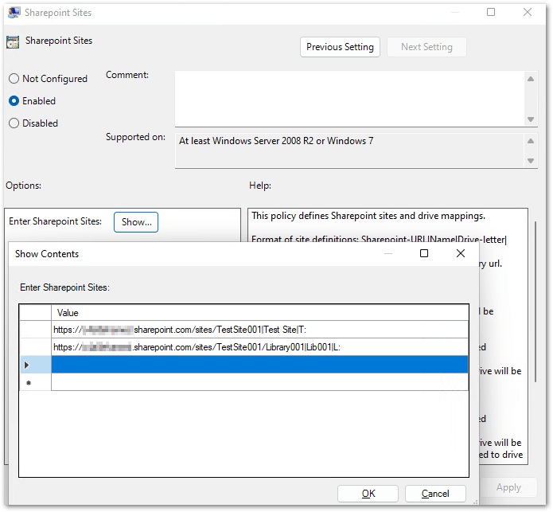Select the Not Configured radio button
The height and width of the screenshot is (512, 553).
14,79
